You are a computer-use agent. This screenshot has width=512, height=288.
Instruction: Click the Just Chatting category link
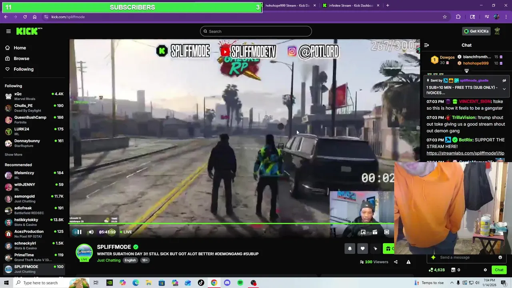108,260
